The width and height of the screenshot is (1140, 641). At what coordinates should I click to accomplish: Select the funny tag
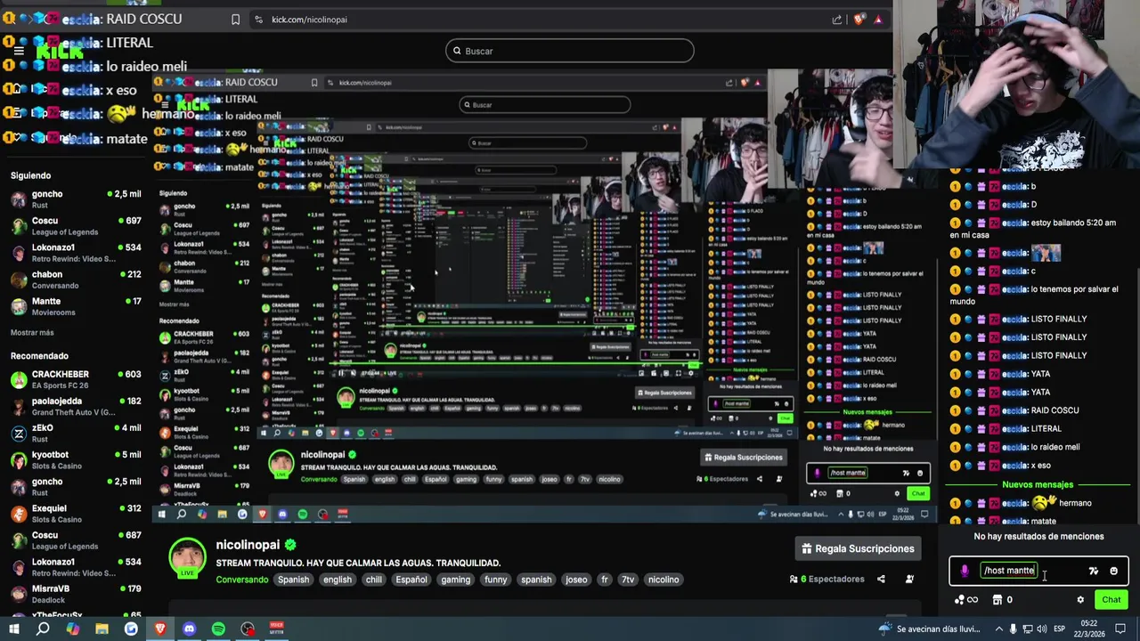coord(496,580)
